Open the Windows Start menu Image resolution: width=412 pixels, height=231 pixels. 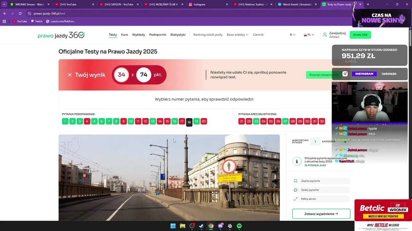click(x=173, y=226)
